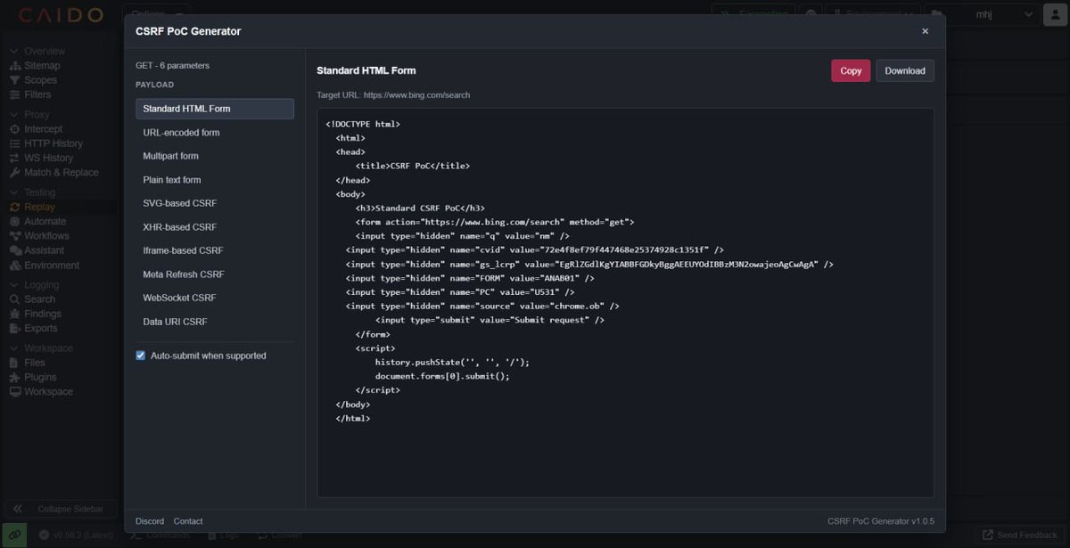The width and height of the screenshot is (1070, 548).
Task: Open WS History in sidebar
Action: [x=48, y=158]
